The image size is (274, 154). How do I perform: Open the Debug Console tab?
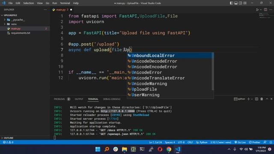tap(112, 99)
